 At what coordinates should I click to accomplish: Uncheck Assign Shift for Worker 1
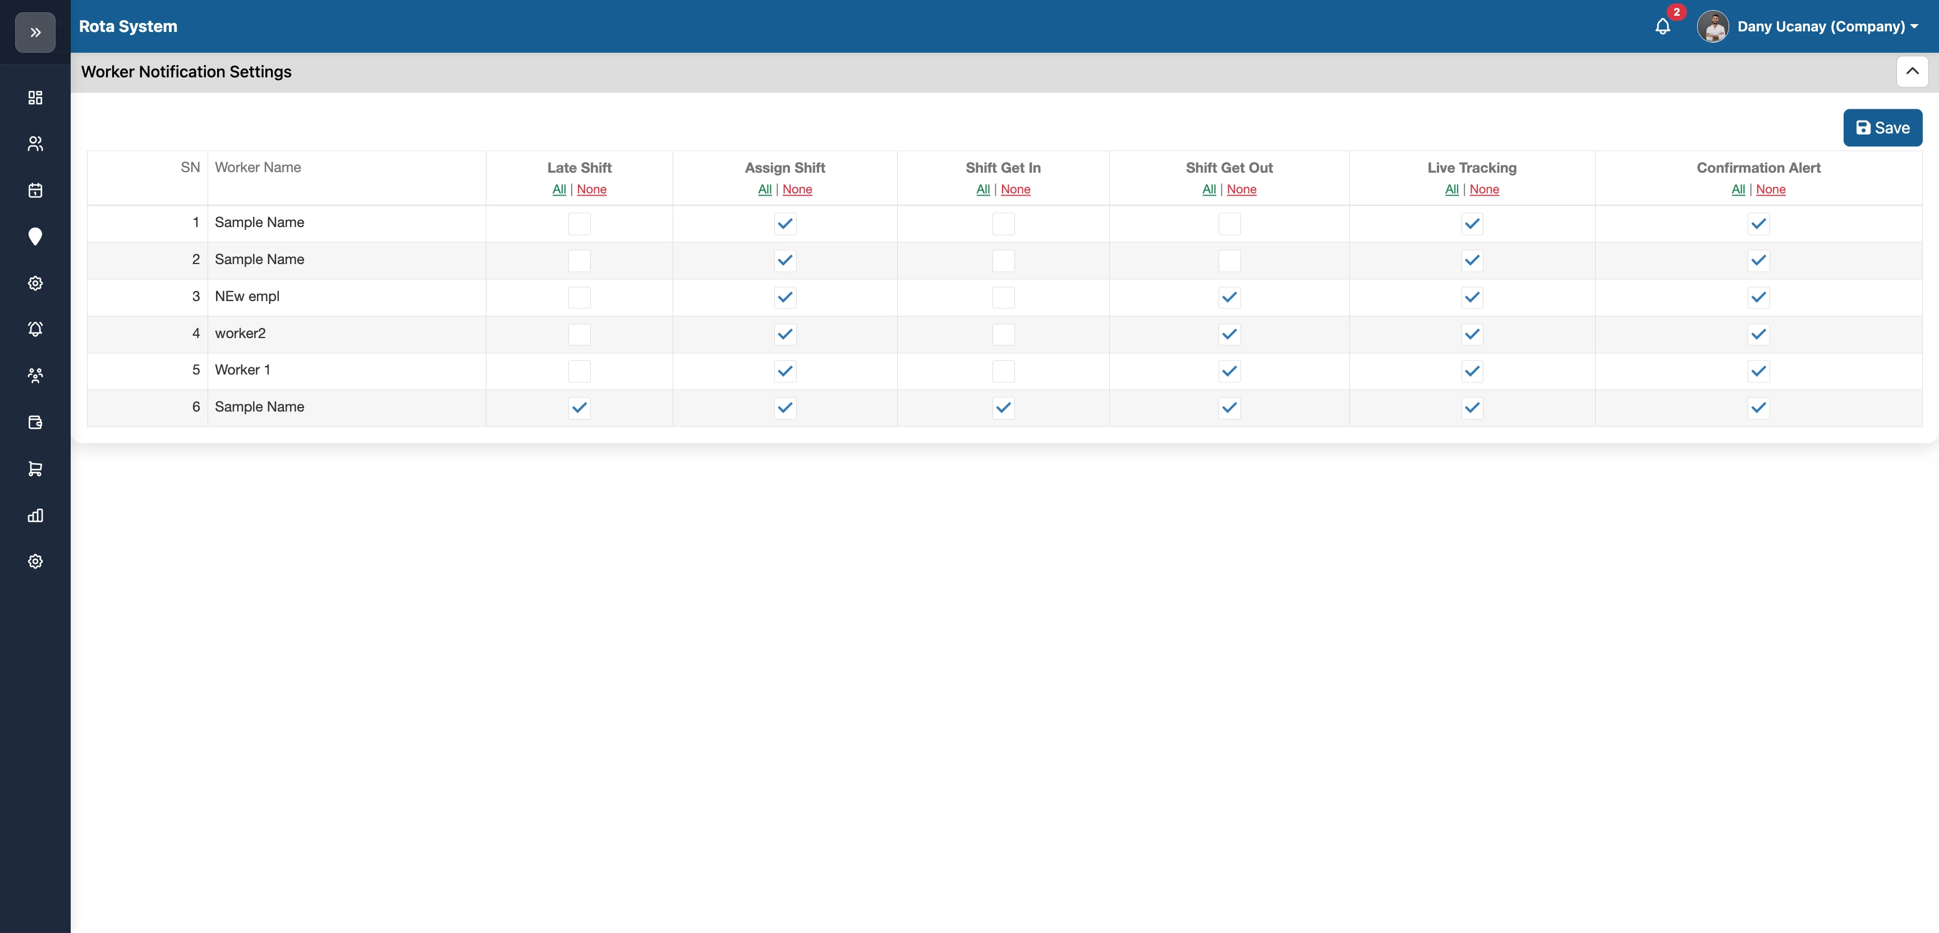(784, 371)
